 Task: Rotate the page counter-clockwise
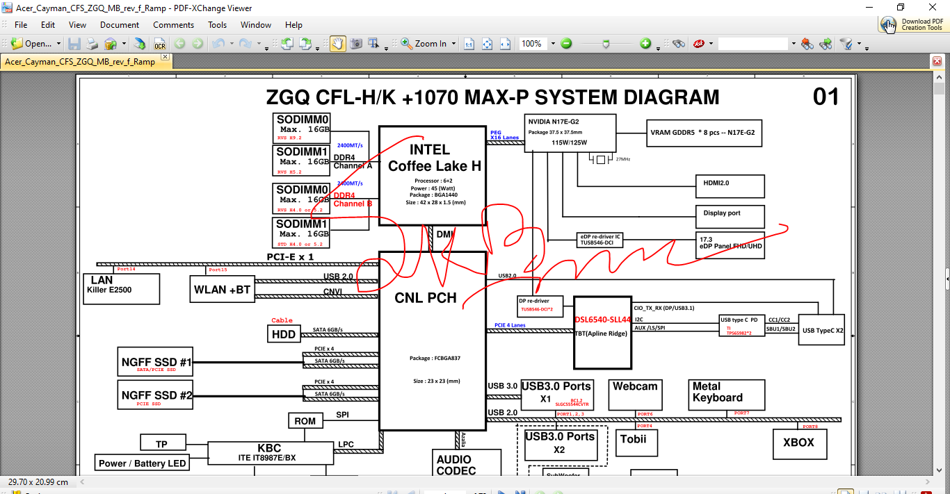click(x=287, y=44)
